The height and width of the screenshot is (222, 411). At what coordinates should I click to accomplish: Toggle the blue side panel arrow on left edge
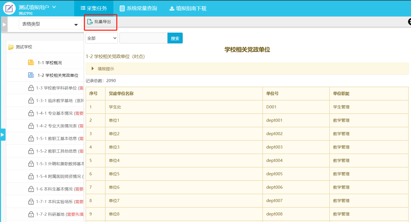coord(3,135)
